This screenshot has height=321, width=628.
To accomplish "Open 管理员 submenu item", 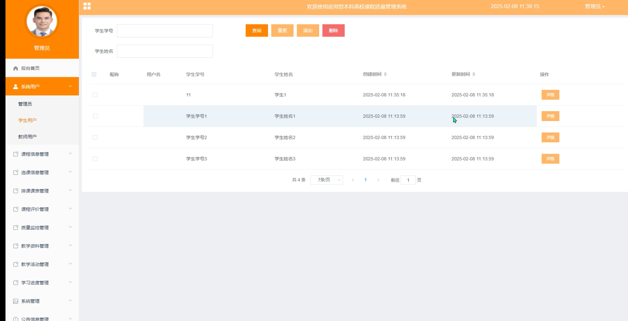I will coord(42,104).
